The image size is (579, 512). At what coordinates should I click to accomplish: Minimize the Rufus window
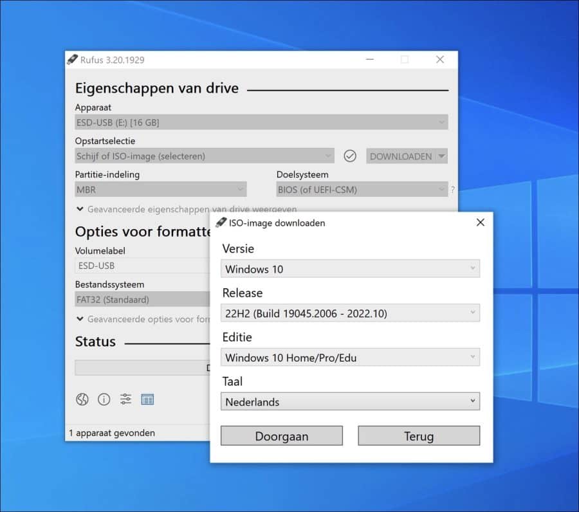tap(370, 59)
